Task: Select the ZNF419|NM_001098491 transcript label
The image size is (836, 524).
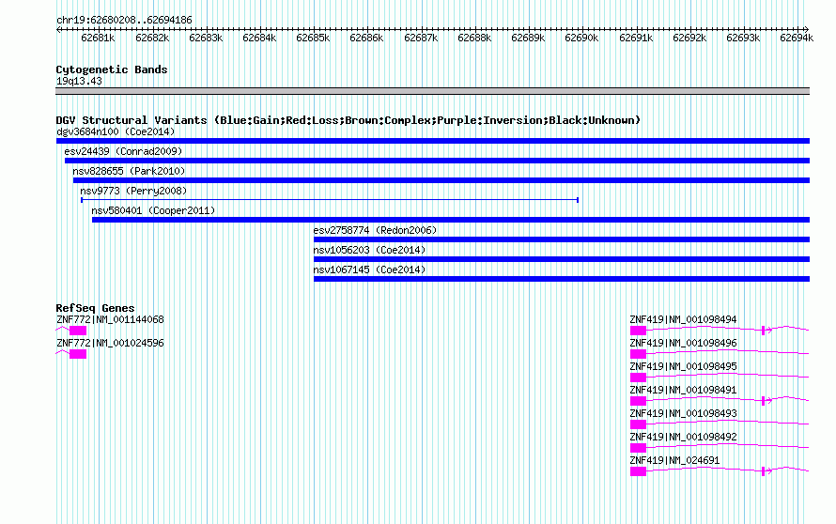Action: click(683, 390)
